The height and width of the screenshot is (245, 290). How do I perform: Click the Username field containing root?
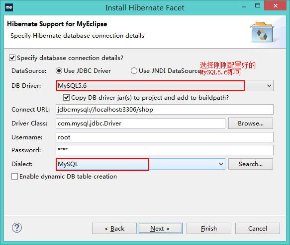(165, 137)
